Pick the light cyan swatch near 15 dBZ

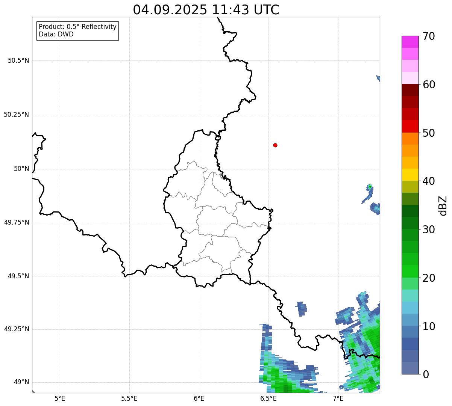pos(410,296)
